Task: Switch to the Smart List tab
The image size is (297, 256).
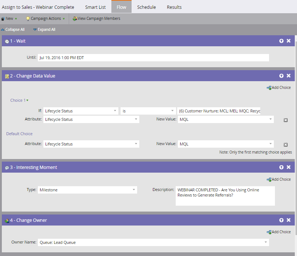Action: tap(95, 7)
